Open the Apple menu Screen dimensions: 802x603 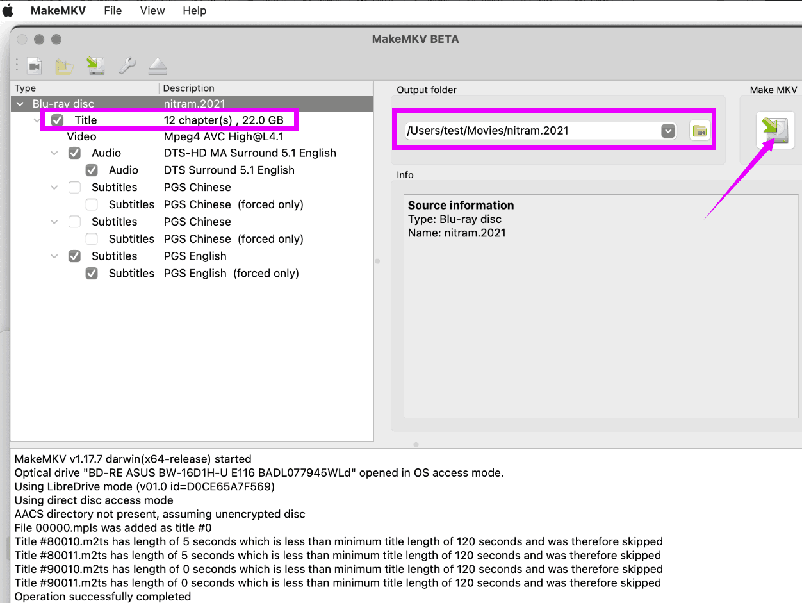tap(8, 11)
